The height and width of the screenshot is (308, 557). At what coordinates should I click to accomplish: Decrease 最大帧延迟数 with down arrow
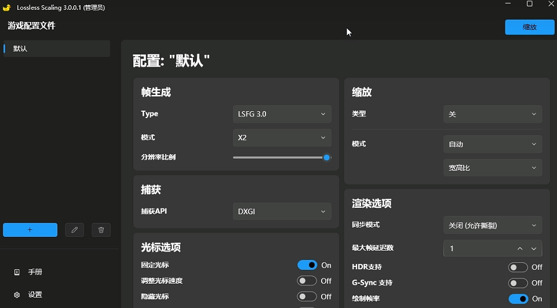[x=534, y=248]
